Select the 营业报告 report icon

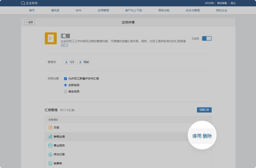click(x=50, y=145)
